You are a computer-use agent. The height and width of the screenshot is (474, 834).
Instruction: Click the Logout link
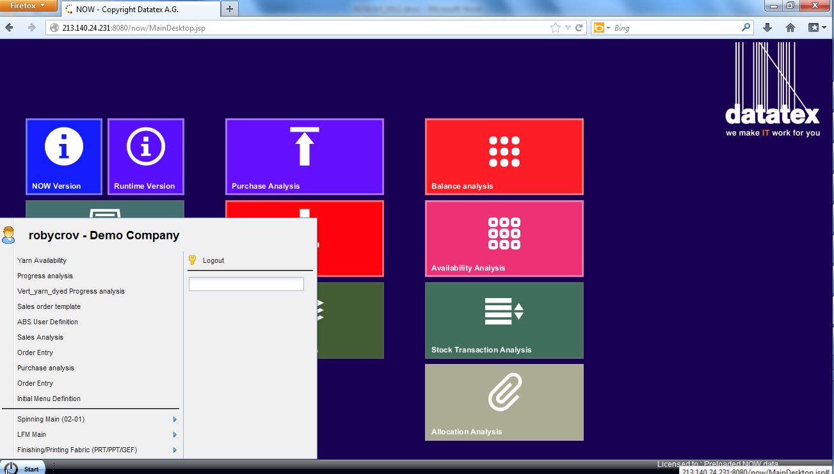[213, 260]
